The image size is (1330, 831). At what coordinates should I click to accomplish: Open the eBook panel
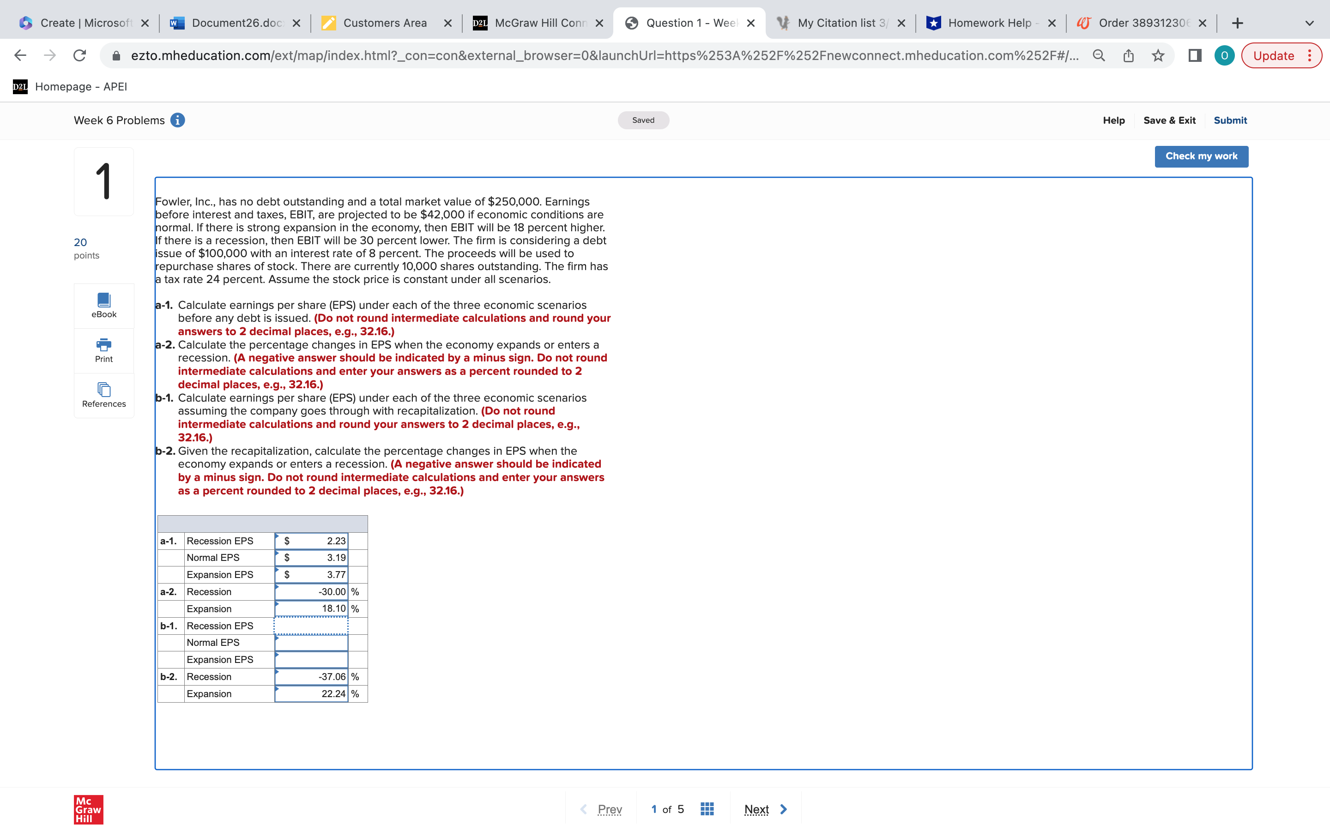(103, 305)
